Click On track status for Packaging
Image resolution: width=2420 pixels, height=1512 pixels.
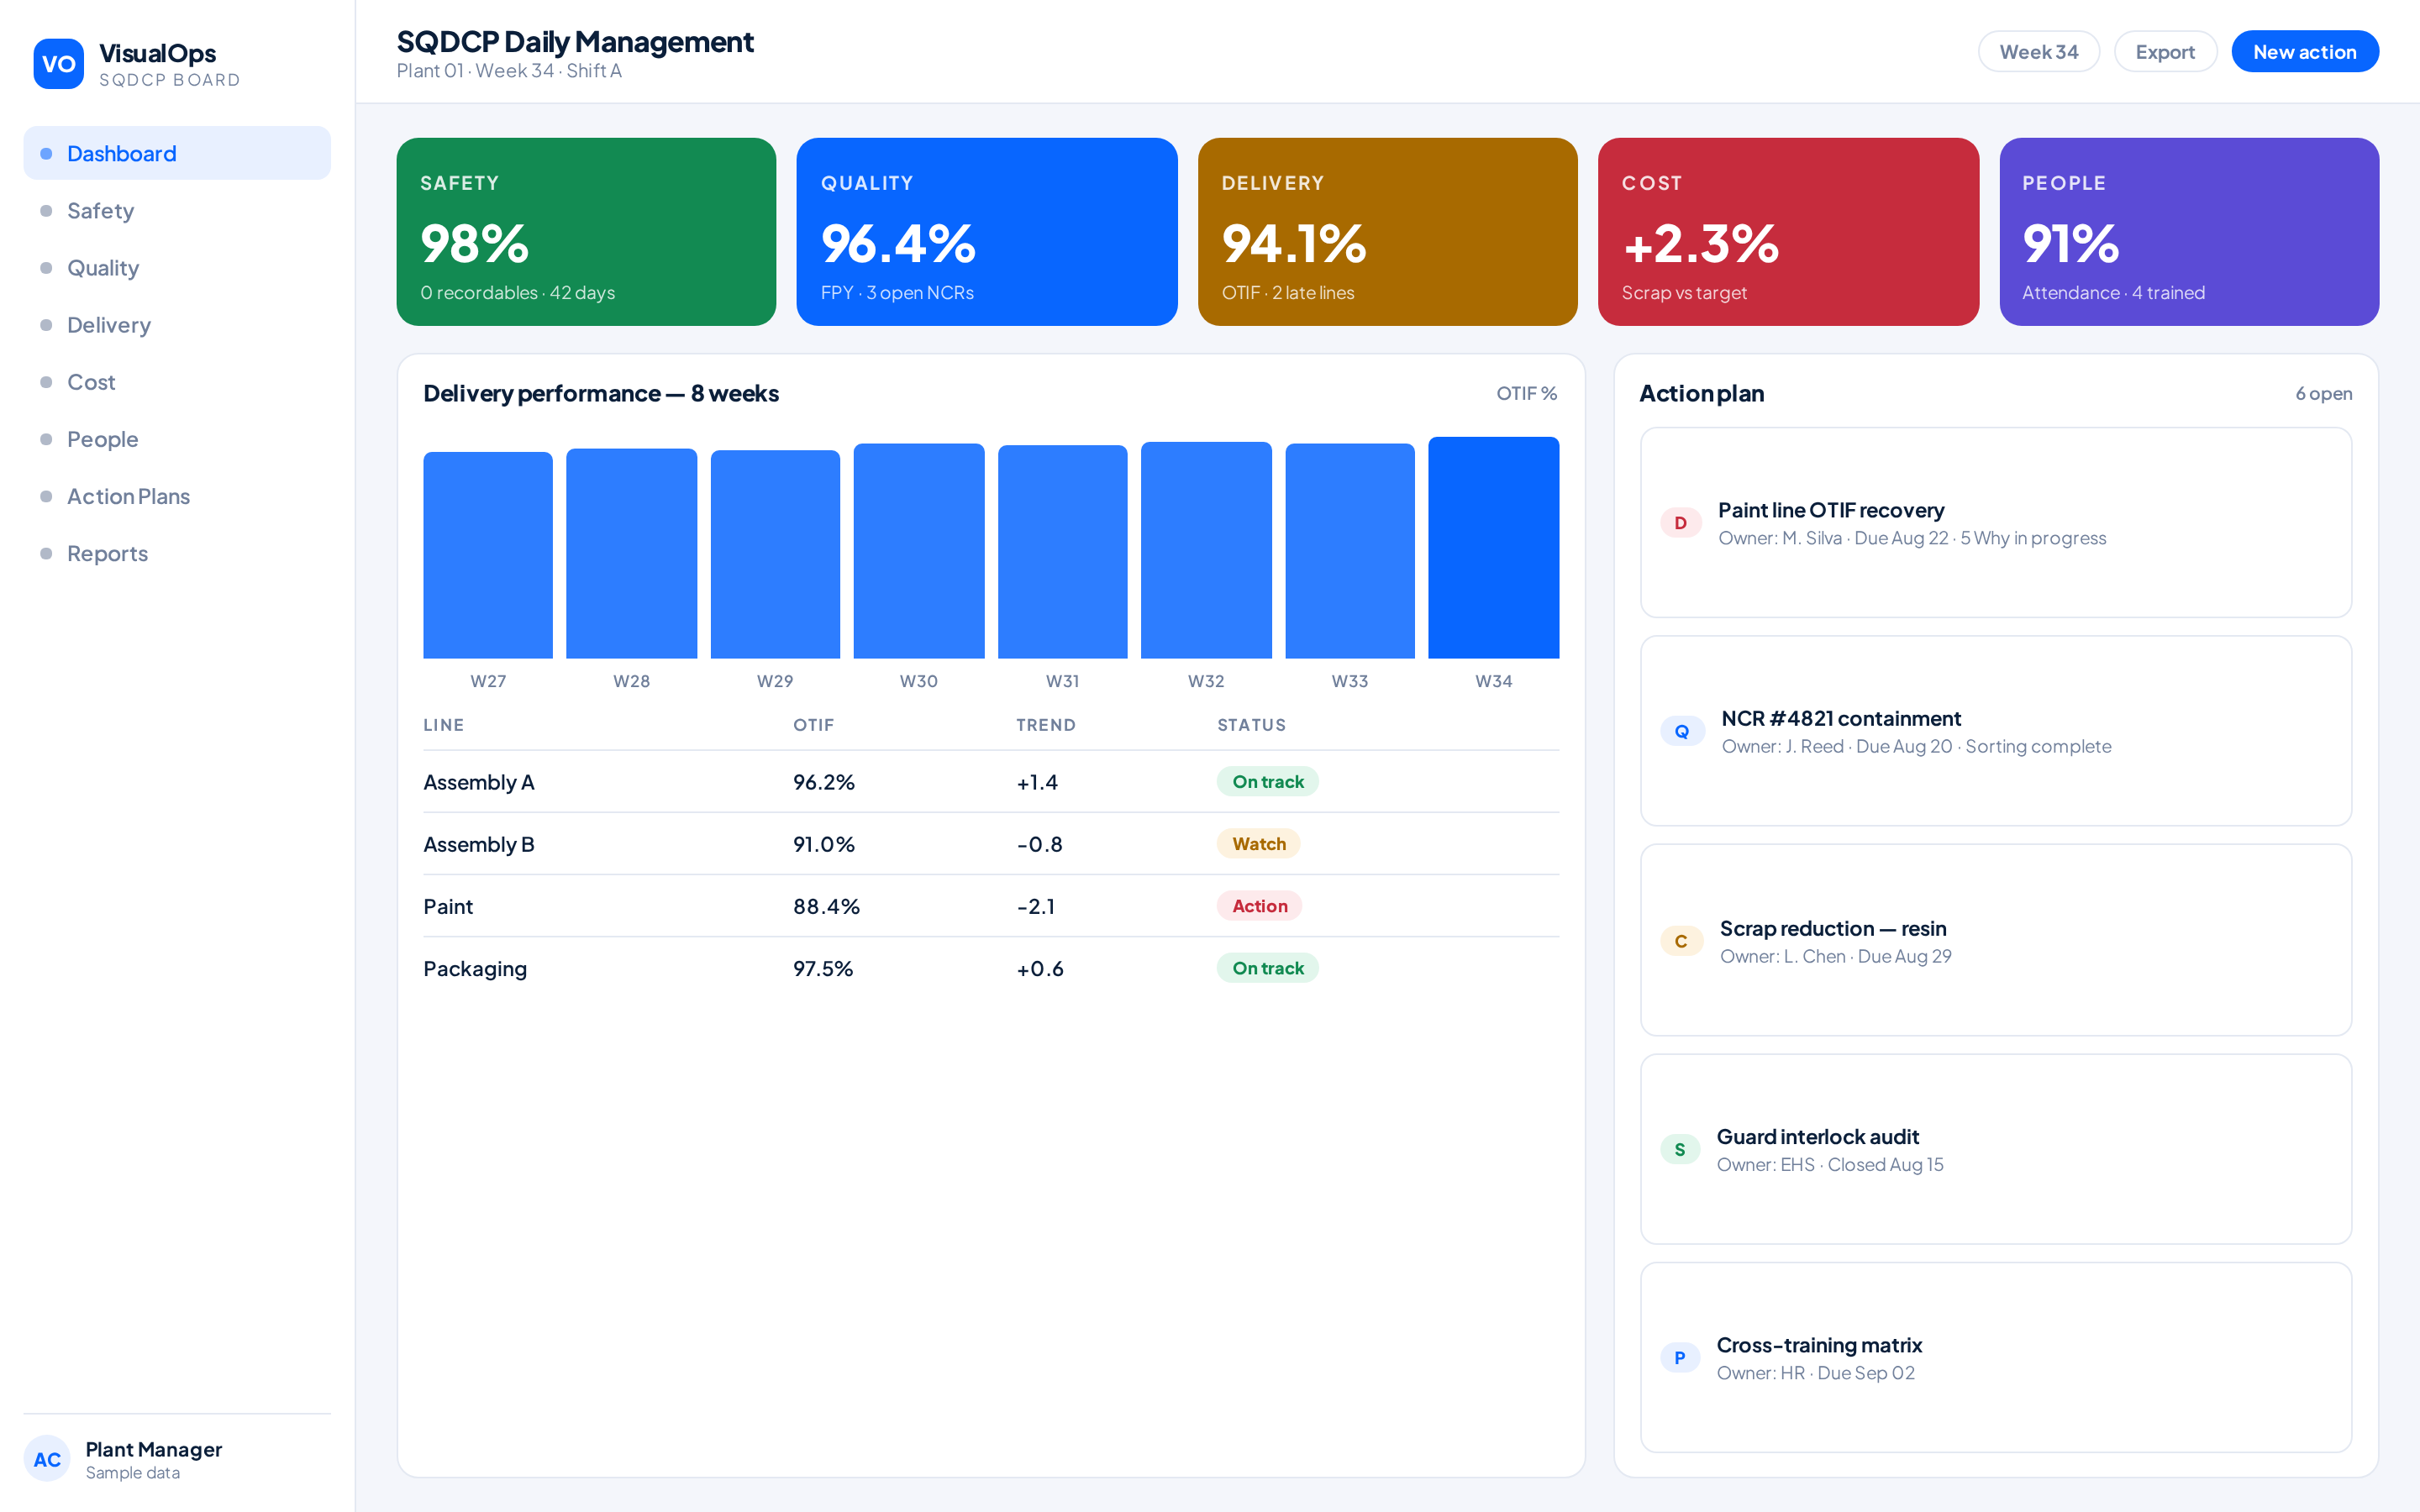tap(1267, 968)
